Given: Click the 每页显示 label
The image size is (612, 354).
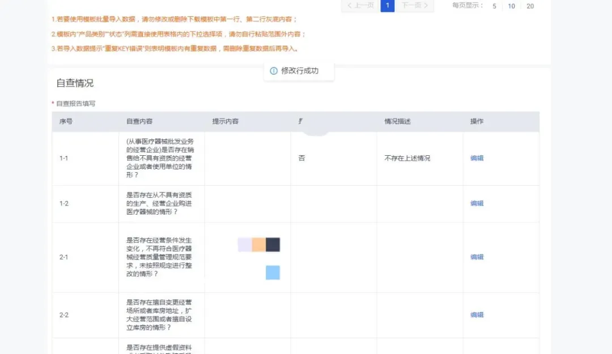Looking at the screenshot, I should tap(467, 6).
